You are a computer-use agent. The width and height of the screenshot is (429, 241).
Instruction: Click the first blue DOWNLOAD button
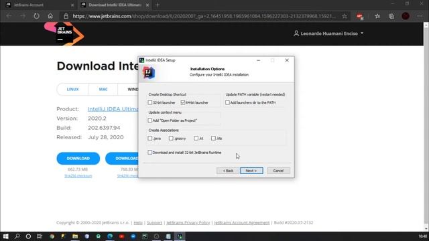78,159
